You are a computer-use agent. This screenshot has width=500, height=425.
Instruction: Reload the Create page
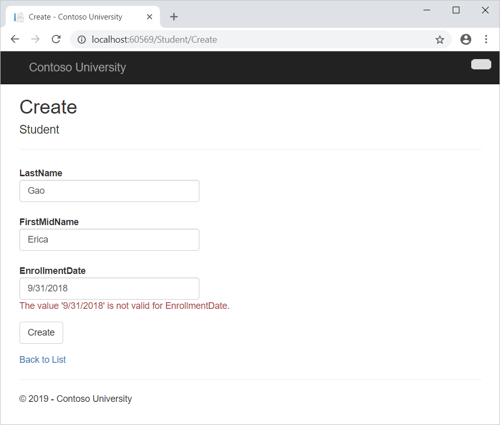click(56, 39)
